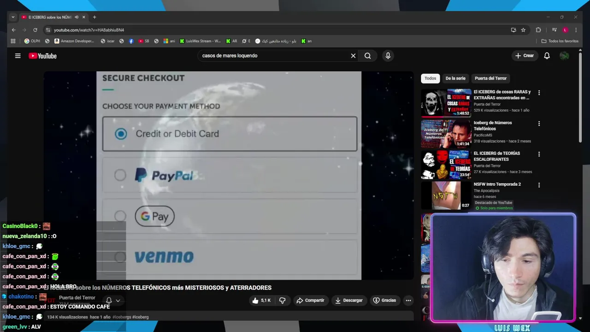
Task: Click The Apocalipsis channel name
Action: pyautogui.click(x=487, y=191)
